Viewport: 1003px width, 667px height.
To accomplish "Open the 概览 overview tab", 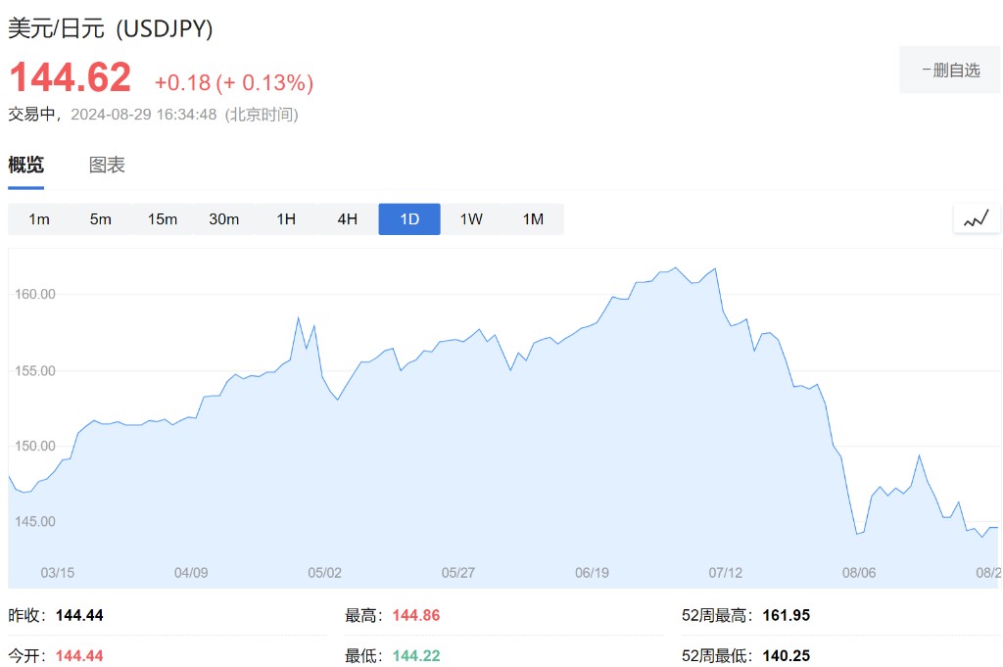I will [25, 166].
